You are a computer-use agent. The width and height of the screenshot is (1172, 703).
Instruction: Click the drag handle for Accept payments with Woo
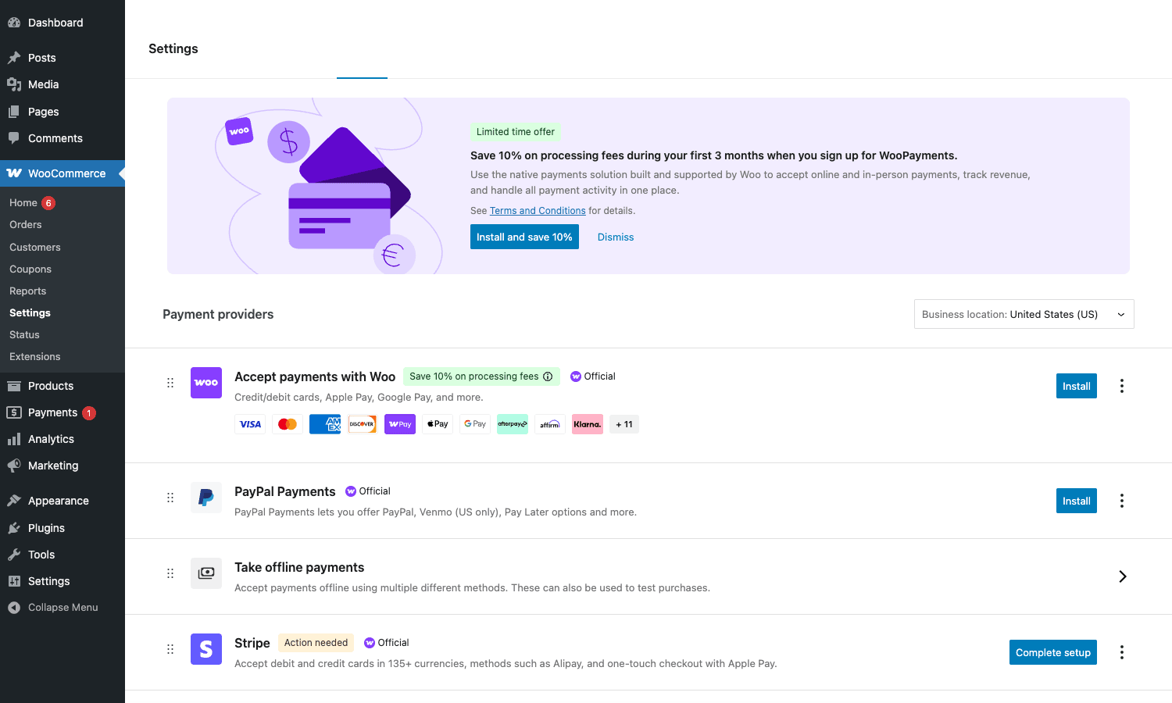170,383
